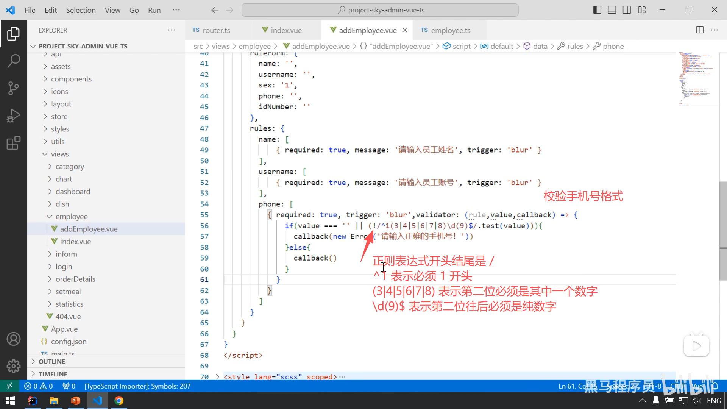Open Manage gear settings menu
727x409 pixels.
coord(14,366)
